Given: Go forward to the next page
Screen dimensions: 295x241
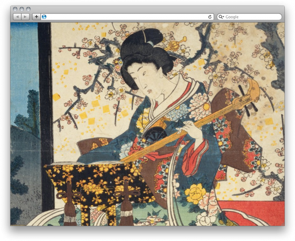Looking at the screenshot, I should [x=25, y=17].
